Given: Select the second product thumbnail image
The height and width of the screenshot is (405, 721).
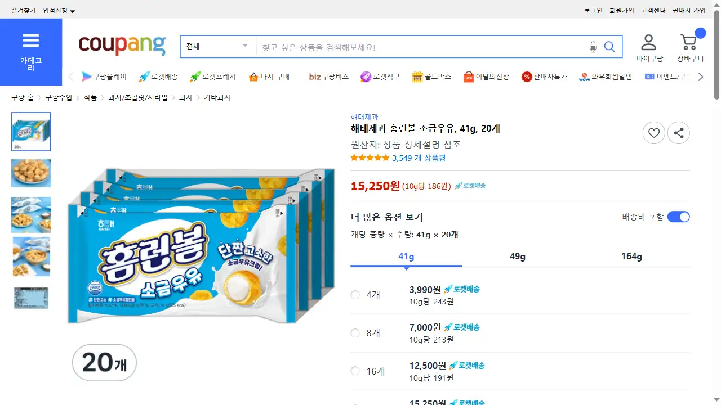Looking at the screenshot, I should [31, 173].
